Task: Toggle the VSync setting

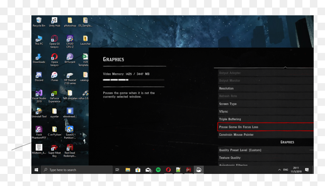Action: click(266, 112)
